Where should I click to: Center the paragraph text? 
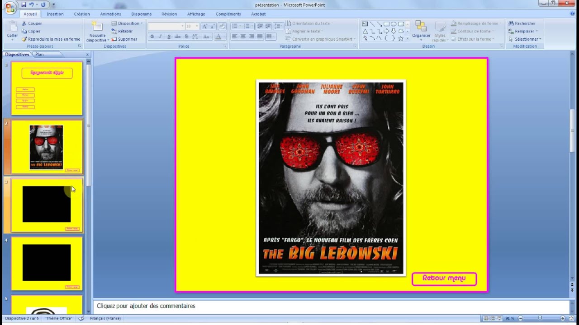click(x=243, y=37)
